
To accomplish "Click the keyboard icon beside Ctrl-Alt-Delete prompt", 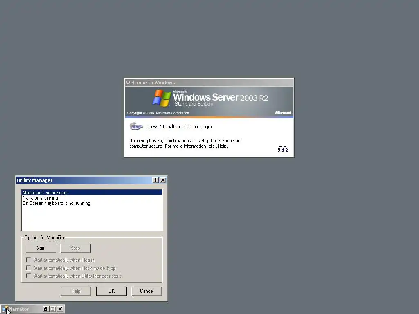I will pos(136,126).
